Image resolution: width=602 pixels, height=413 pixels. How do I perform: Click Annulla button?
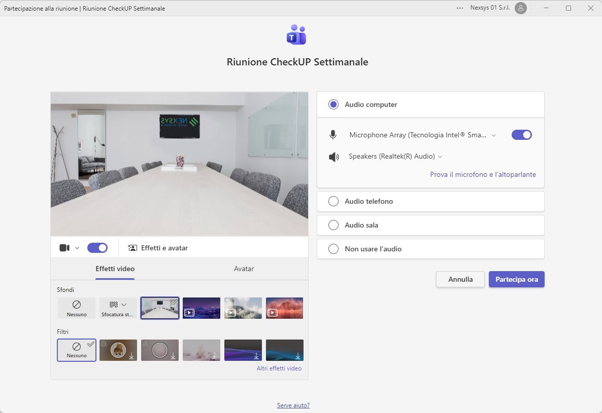[x=460, y=279]
